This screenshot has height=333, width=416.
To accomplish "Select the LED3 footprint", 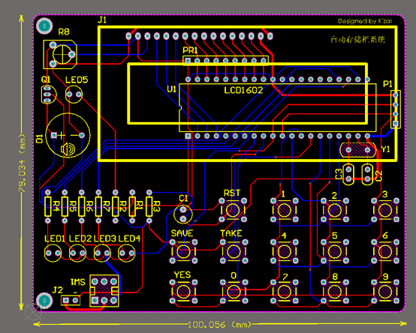I will [102, 253].
